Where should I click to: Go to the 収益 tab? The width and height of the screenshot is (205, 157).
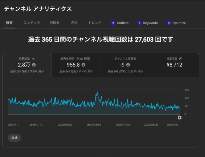[74, 23]
